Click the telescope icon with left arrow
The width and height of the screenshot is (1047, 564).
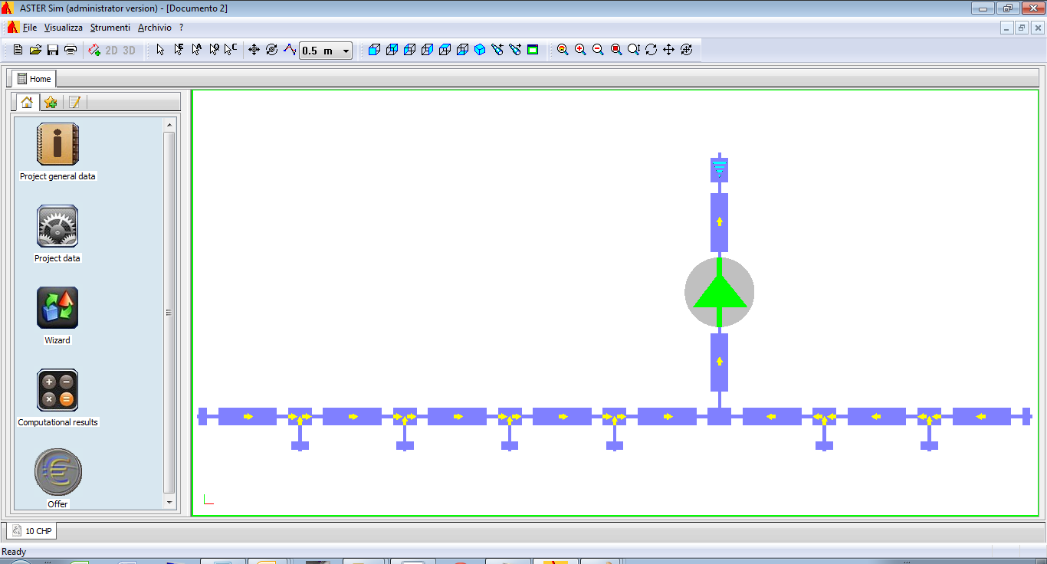pyautogui.click(x=497, y=50)
